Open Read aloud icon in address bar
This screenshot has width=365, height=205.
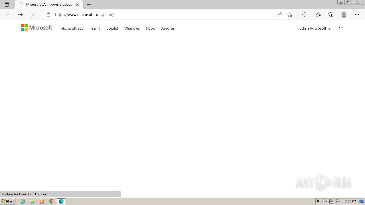point(279,15)
